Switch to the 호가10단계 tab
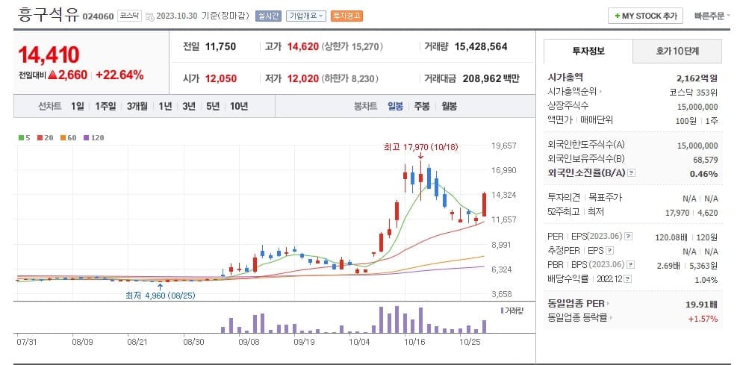 click(x=677, y=51)
